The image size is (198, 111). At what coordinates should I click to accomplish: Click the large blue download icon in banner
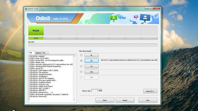145,18
